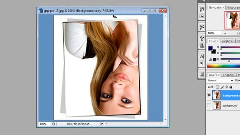Select the Background layer thumbnail

[217, 105]
